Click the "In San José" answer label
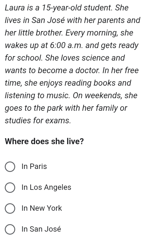 pos(41,229)
